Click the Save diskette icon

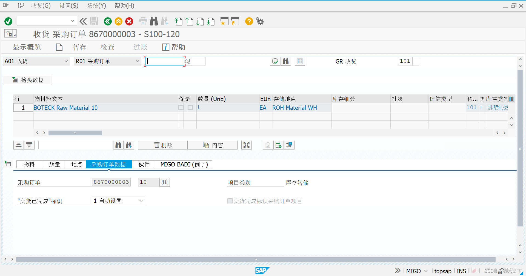(94, 21)
